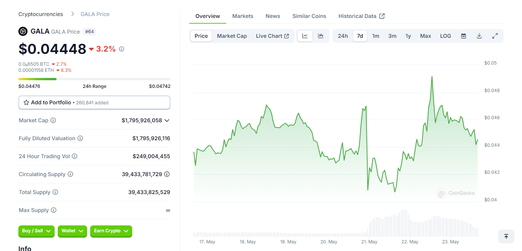The width and height of the screenshot is (522, 251).
Task: Switch to the News tab
Action: [273, 16]
